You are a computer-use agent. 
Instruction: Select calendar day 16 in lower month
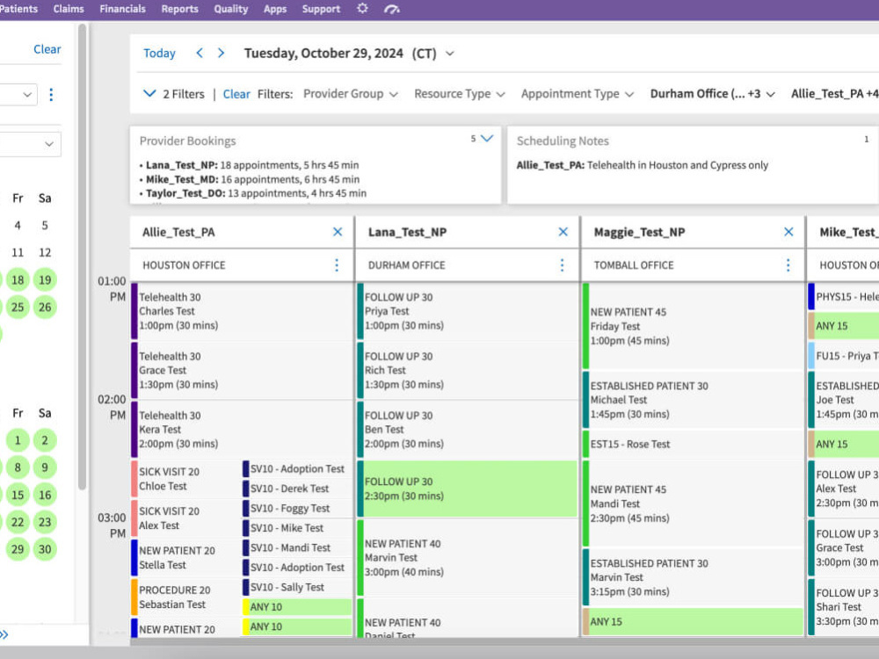45,495
